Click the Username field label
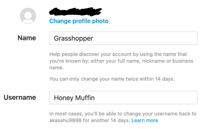This screenshot has height=129, width=204. tap(20, 97)
